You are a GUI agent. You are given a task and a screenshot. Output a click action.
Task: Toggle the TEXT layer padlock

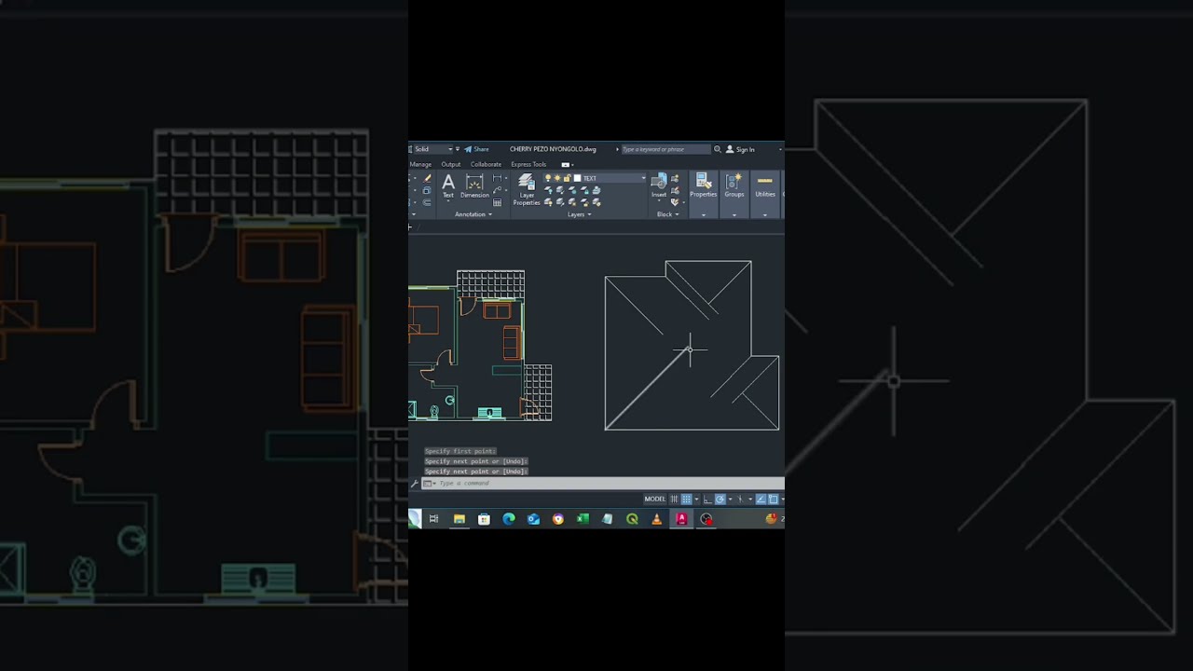pos(567,178)
